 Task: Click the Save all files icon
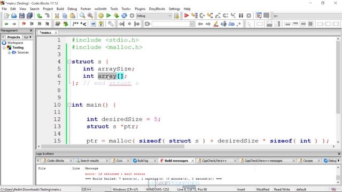point(29,15)
